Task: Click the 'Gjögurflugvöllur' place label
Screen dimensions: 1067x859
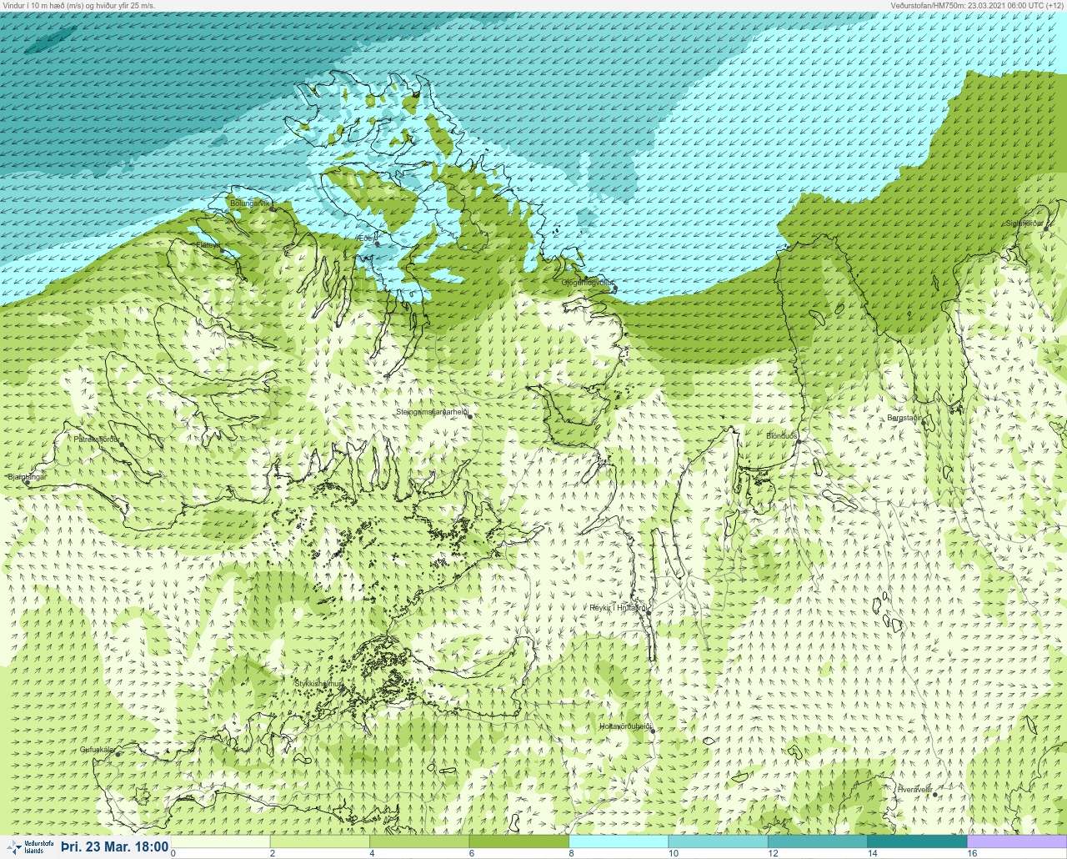Action: 588,283
